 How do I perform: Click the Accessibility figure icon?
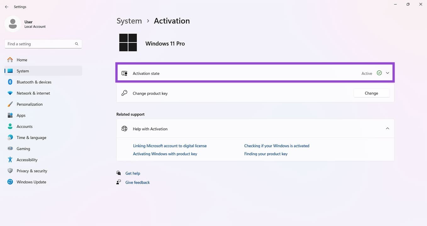tap(10, 160)
